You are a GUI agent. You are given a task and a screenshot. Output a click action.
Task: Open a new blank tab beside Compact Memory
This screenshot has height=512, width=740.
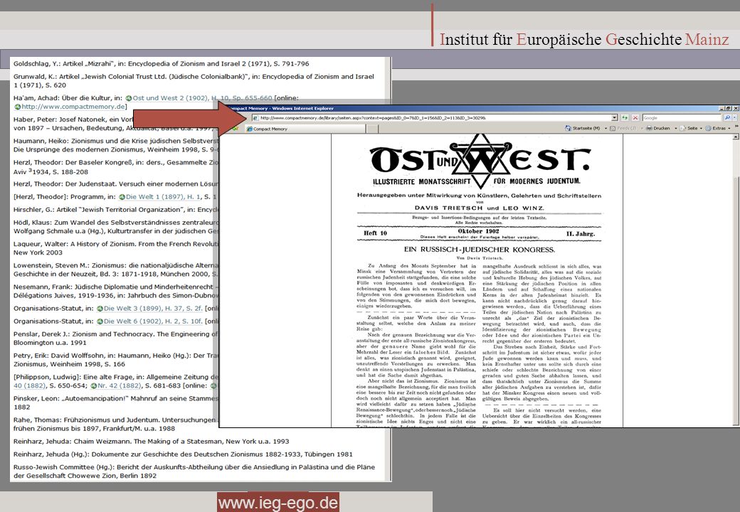(372, 129)
